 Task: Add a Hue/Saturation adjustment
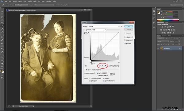click(x=161, y=30)
